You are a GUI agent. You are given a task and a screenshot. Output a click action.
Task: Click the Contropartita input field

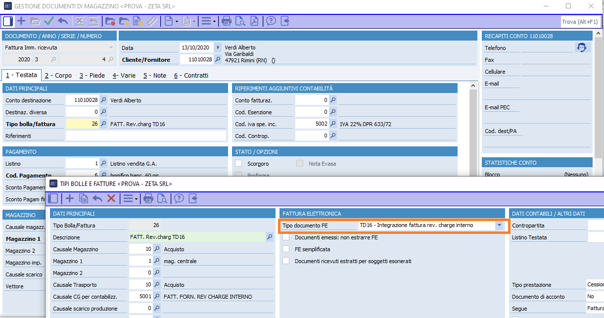(596, 226)
